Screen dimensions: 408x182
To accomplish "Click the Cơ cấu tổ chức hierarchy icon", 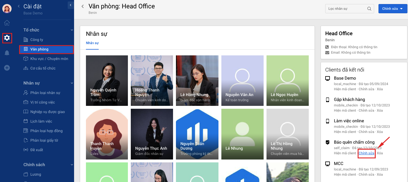I will click(x=26, y=68).
